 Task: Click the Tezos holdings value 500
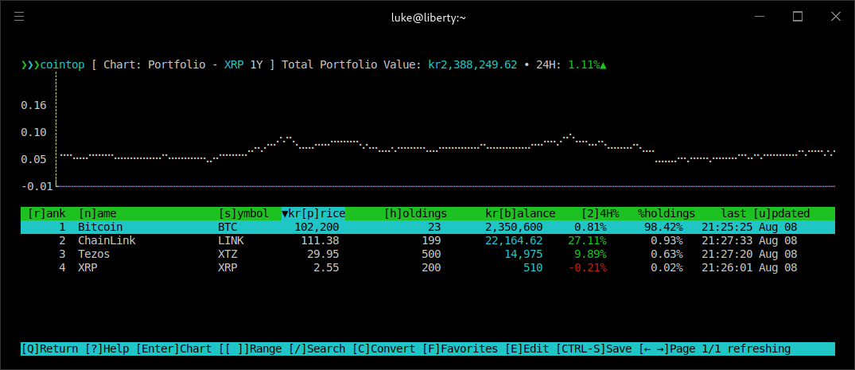[431, 255]
